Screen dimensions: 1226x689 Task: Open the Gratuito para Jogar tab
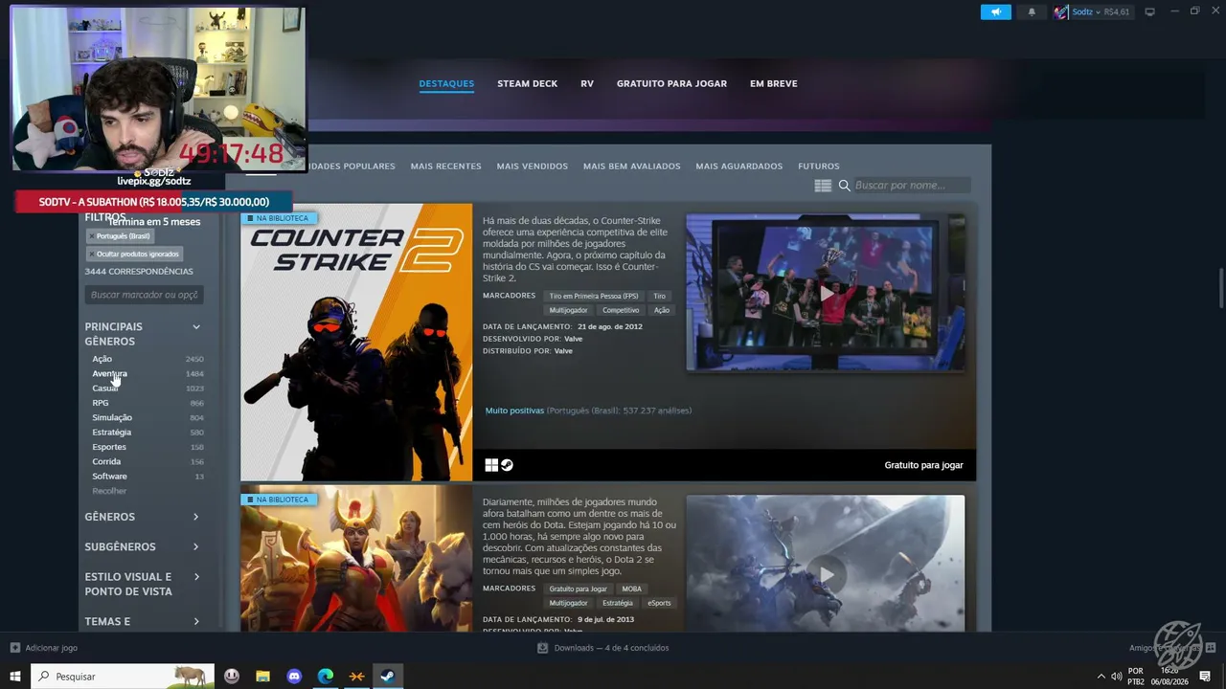(671, 83)
